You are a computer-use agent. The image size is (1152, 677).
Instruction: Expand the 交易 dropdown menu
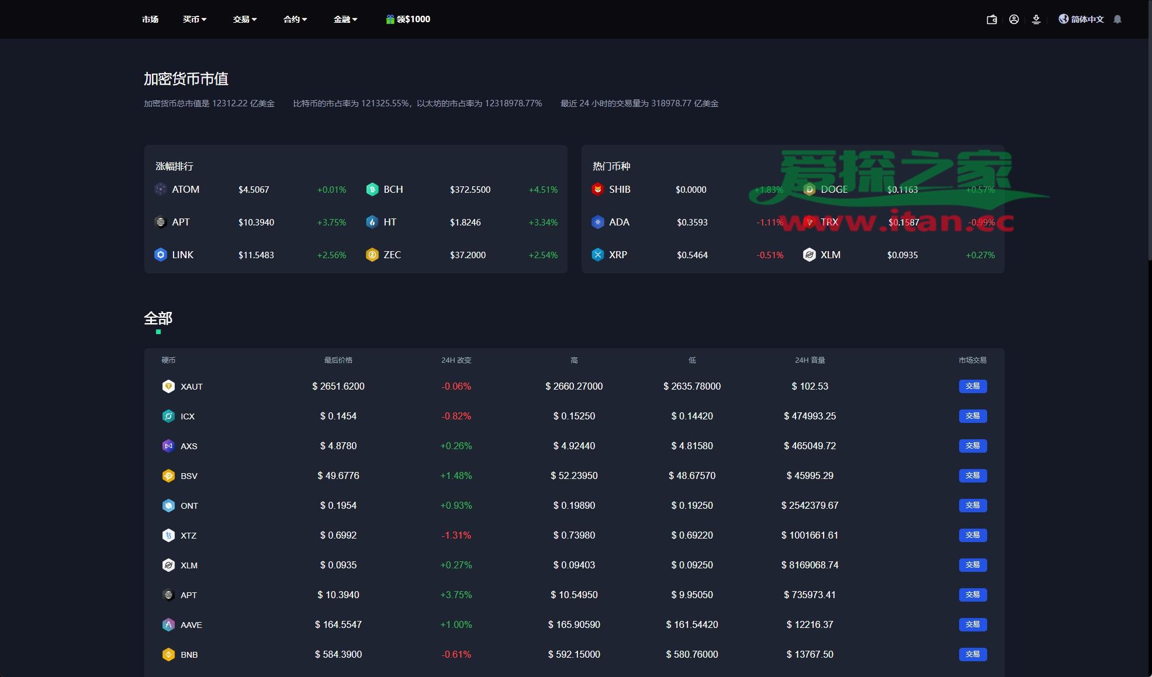pos(245,19)
